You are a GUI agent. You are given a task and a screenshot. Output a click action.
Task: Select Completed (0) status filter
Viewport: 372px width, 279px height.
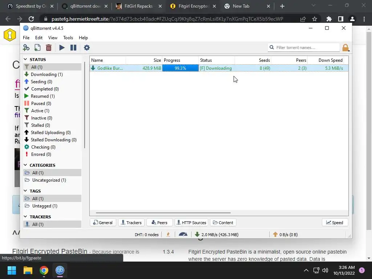point(52,89)
